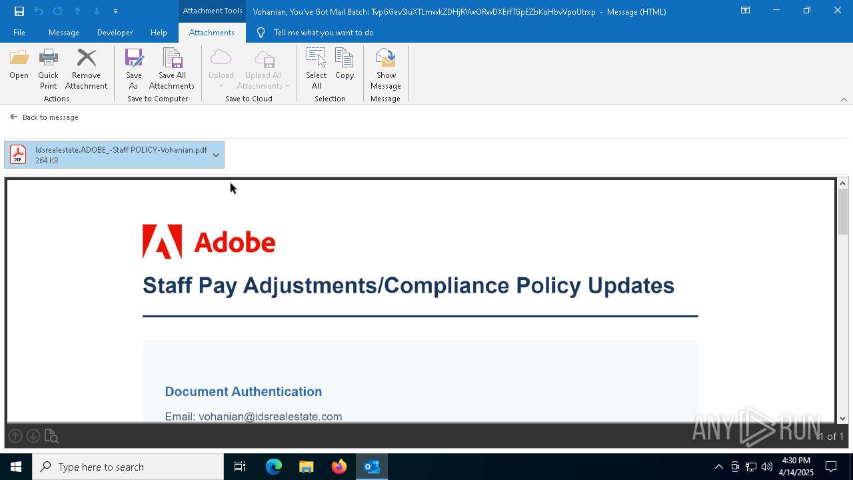Click the Save icon in title bar
Viewport: 853px width, 480px height.
[x=19, y=11]
